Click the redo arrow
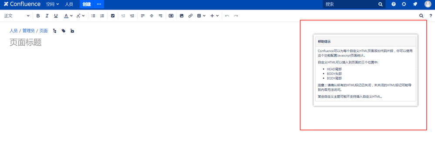The height and width of the screenshot is (157, 435). point(236,16)
